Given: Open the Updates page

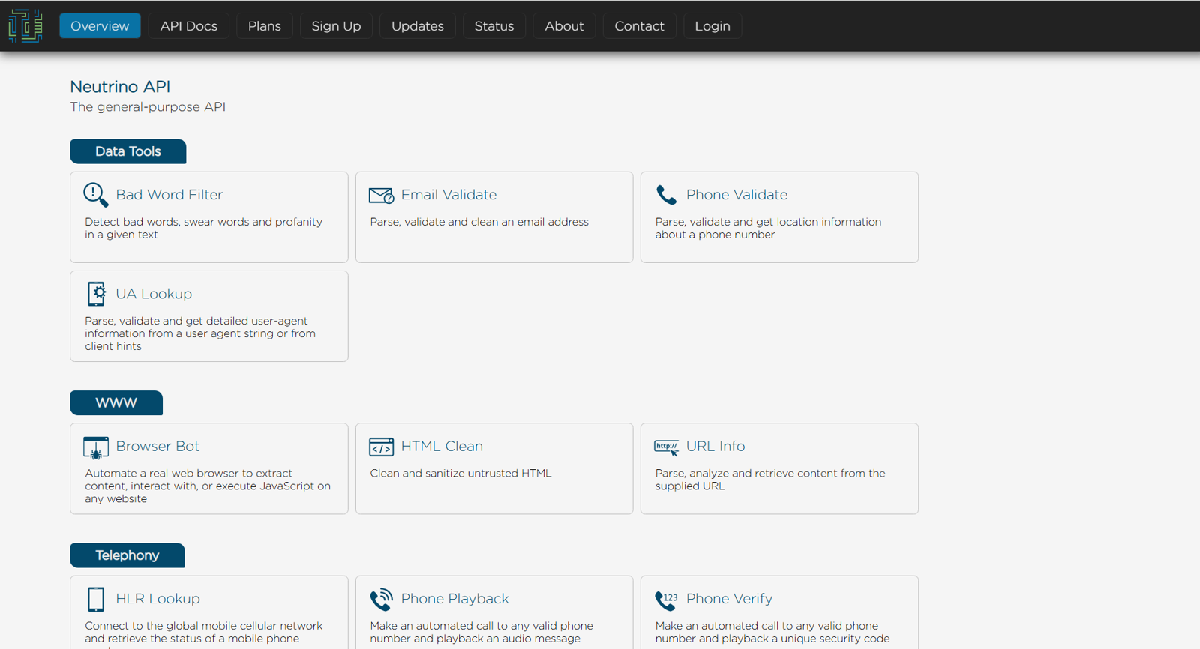Looking at the screenshot, I should (418, 25).
